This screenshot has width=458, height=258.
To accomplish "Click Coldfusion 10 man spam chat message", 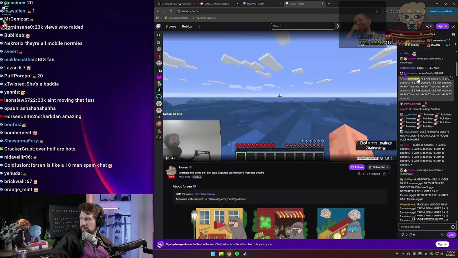I will (x=56, y=165).
